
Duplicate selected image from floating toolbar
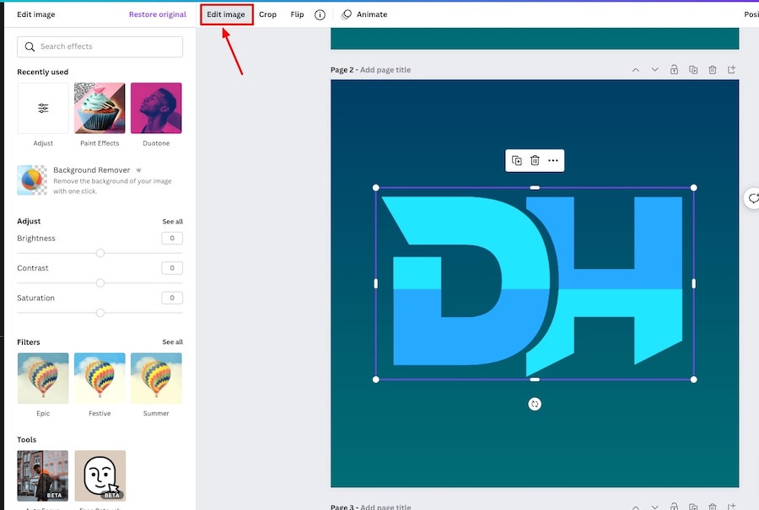click(517, 160)
